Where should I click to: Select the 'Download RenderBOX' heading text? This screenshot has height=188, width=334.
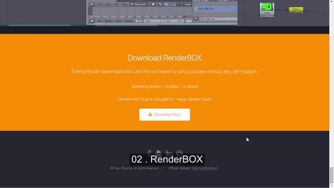[164, 58]
